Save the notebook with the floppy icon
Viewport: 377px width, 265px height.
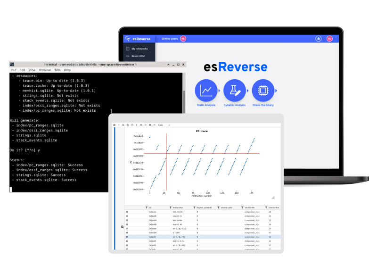click(x=115, y=125)
